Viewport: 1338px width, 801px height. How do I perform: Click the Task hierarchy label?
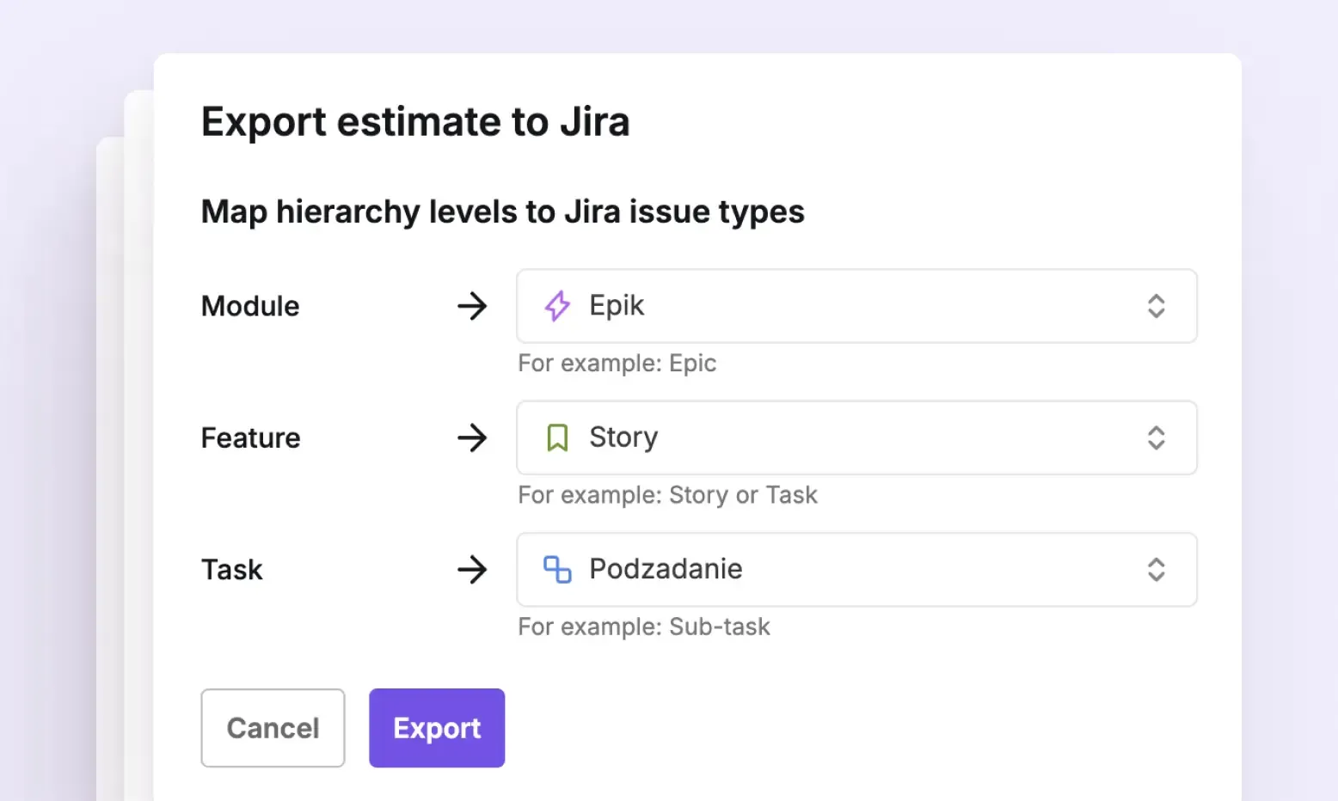(x=232, y=569)
